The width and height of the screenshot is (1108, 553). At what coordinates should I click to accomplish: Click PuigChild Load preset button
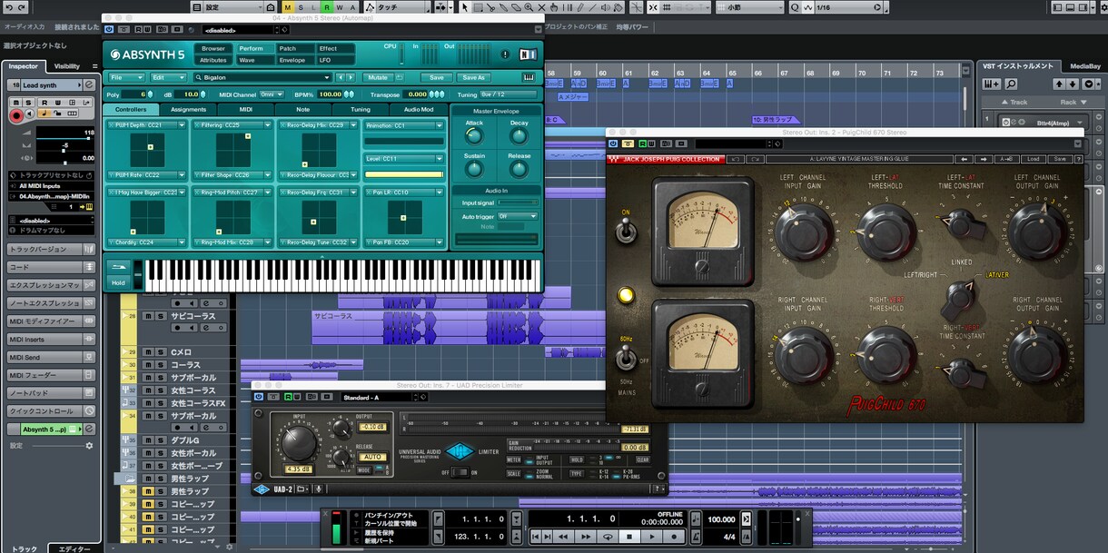(1033, 159)
